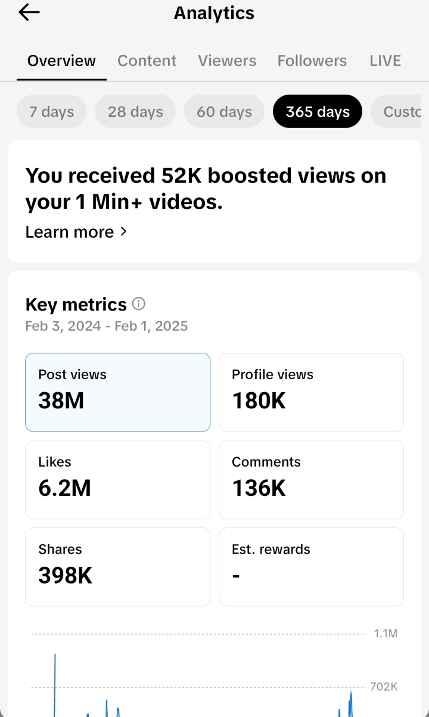
Task: Select the Shares metric card
Action: coord(118,567)
